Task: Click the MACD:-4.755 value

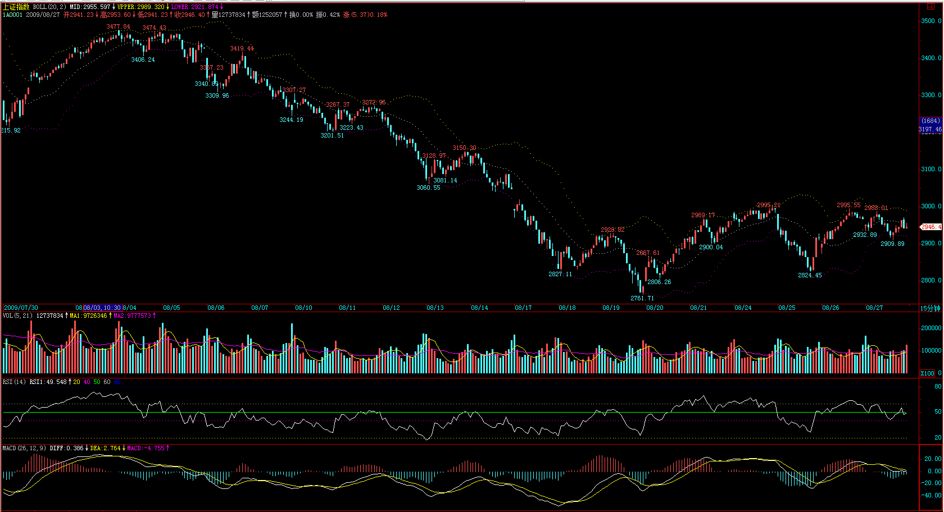Action: coord(146,448)
